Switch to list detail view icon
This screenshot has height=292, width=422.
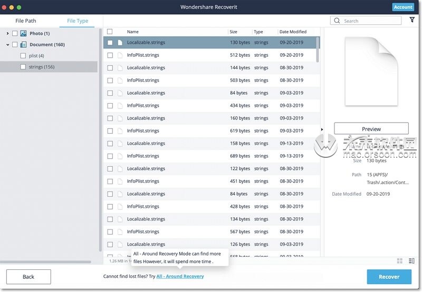point(411,261)
